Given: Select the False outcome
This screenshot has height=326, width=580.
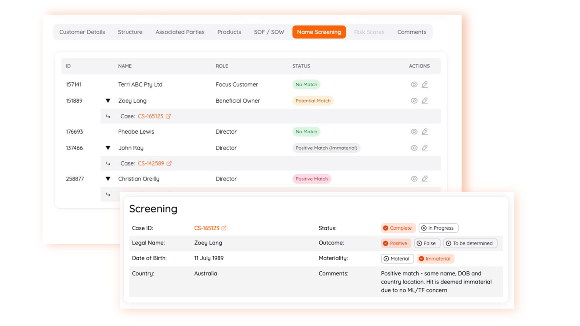Looking at the screenshot, I should 427,243.
